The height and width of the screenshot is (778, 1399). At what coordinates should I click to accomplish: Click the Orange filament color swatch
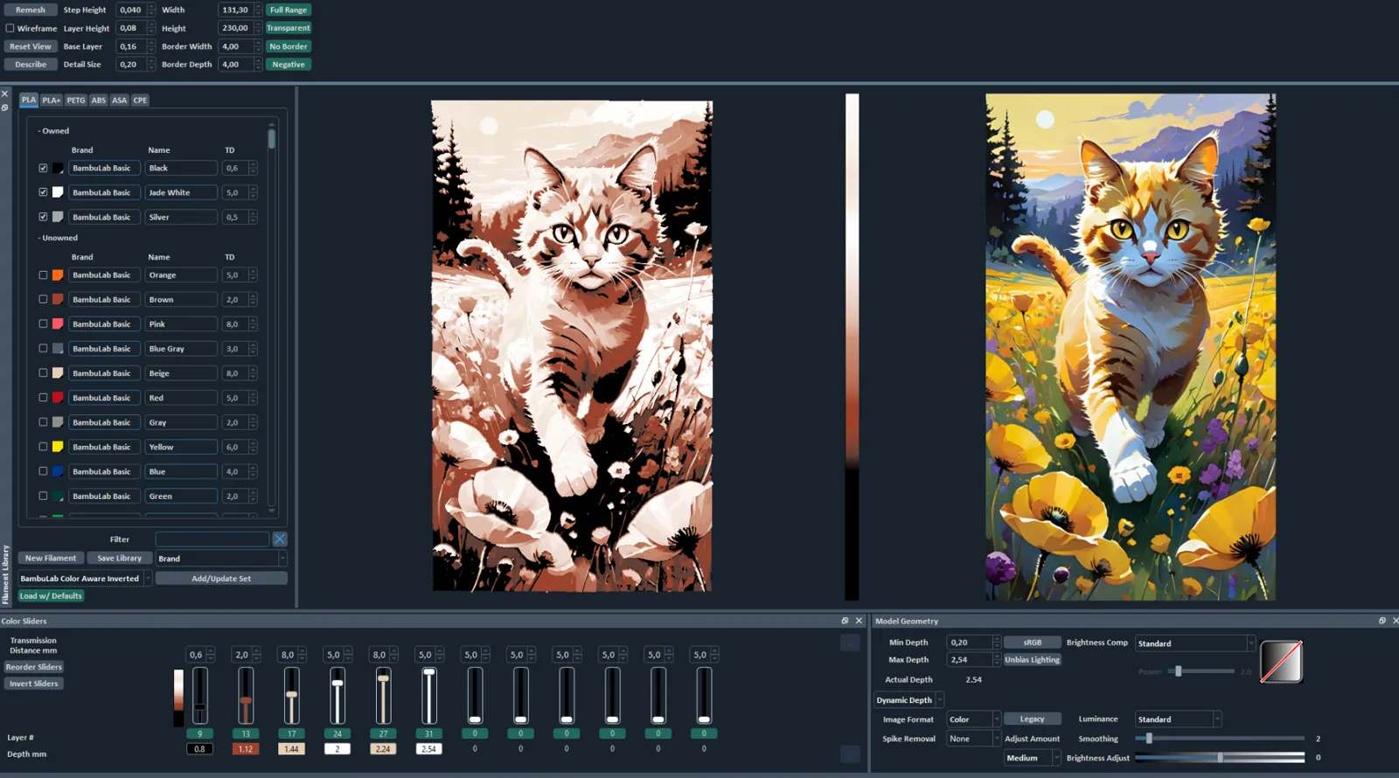point(58,275)
